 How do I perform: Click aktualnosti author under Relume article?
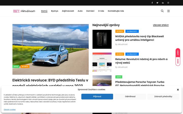click(x=123, y=67)
